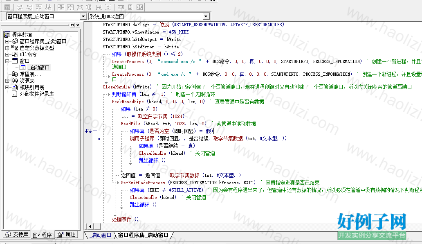Click the Dll命令 icon
Viewport: 422px width, 244px height.
(15, 54)
